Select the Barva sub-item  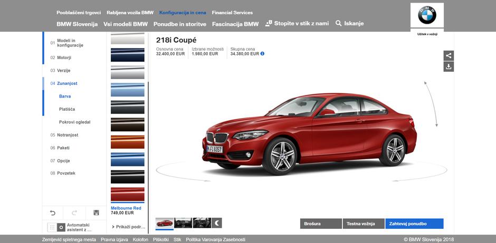(x=65, y=96)
